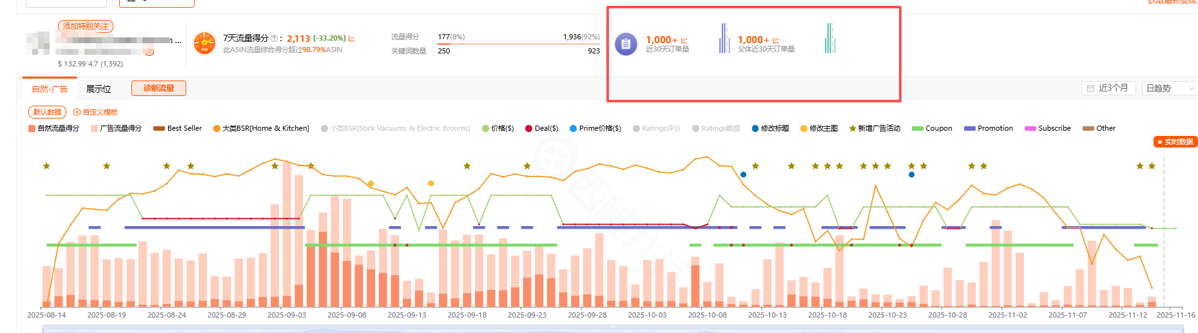
Task: Open trend icon beside 父体近30天订单量 value
Action: tap(775, 41)
